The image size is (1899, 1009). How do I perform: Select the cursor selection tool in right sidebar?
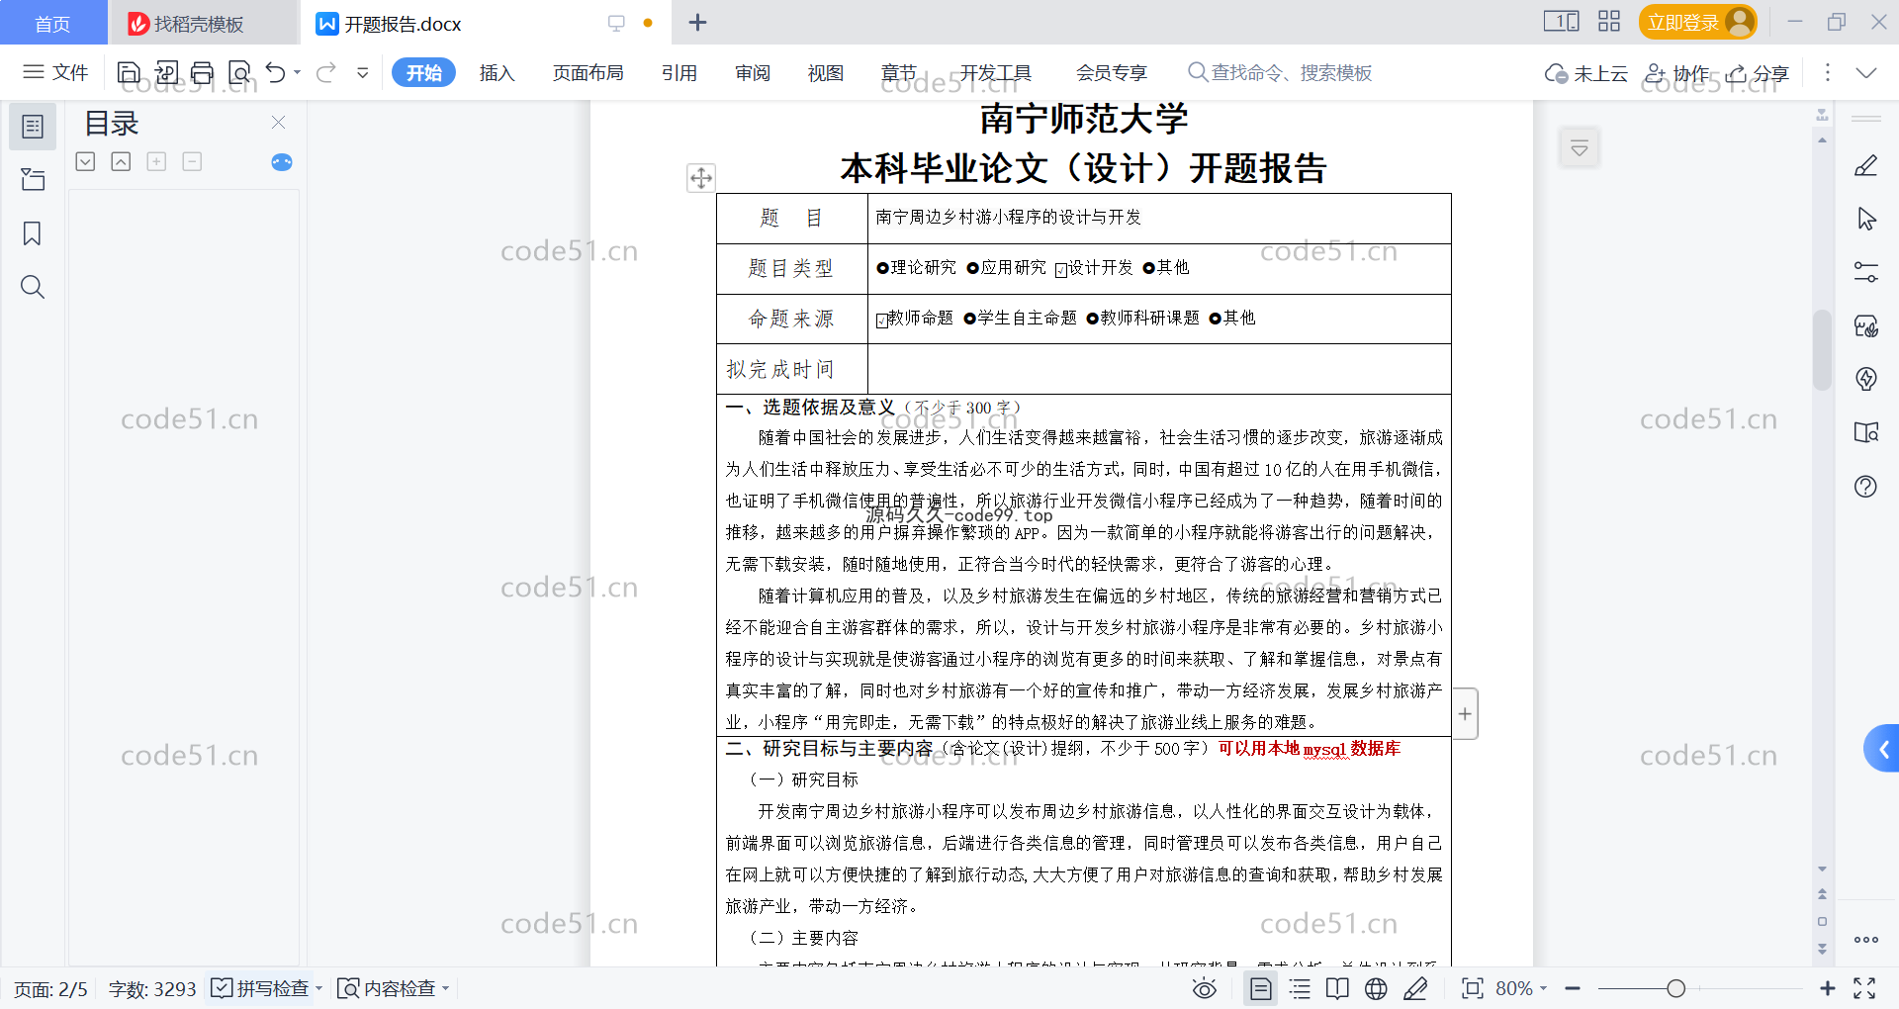click(1865, 219)
